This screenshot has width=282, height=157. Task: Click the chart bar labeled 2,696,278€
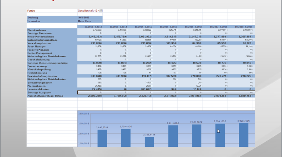coord(102,138)
